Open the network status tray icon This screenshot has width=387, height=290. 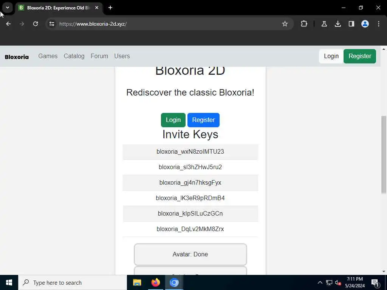(x=329, y=282)
